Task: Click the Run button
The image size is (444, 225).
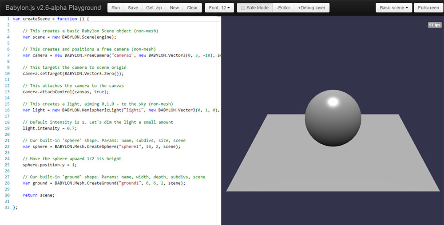Action: [x=115, y=8]
